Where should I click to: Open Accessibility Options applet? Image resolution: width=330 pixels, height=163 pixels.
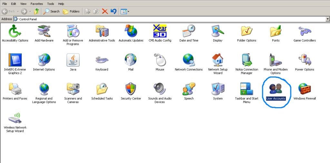click(x=15, y=31)
